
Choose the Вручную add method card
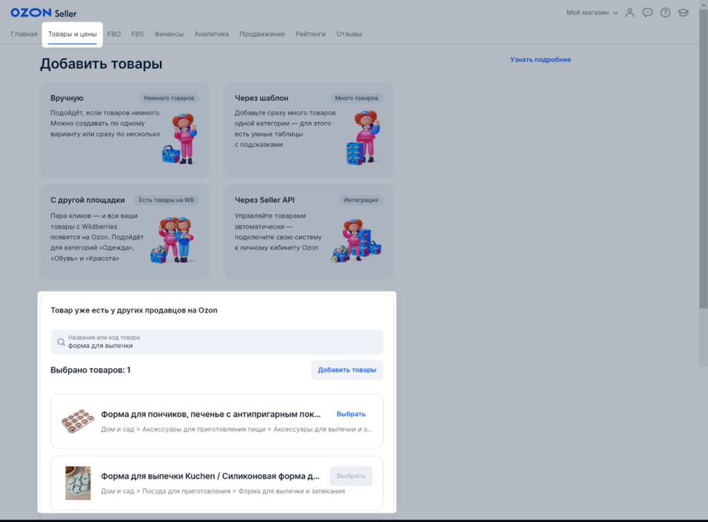(x=125, y=130)
